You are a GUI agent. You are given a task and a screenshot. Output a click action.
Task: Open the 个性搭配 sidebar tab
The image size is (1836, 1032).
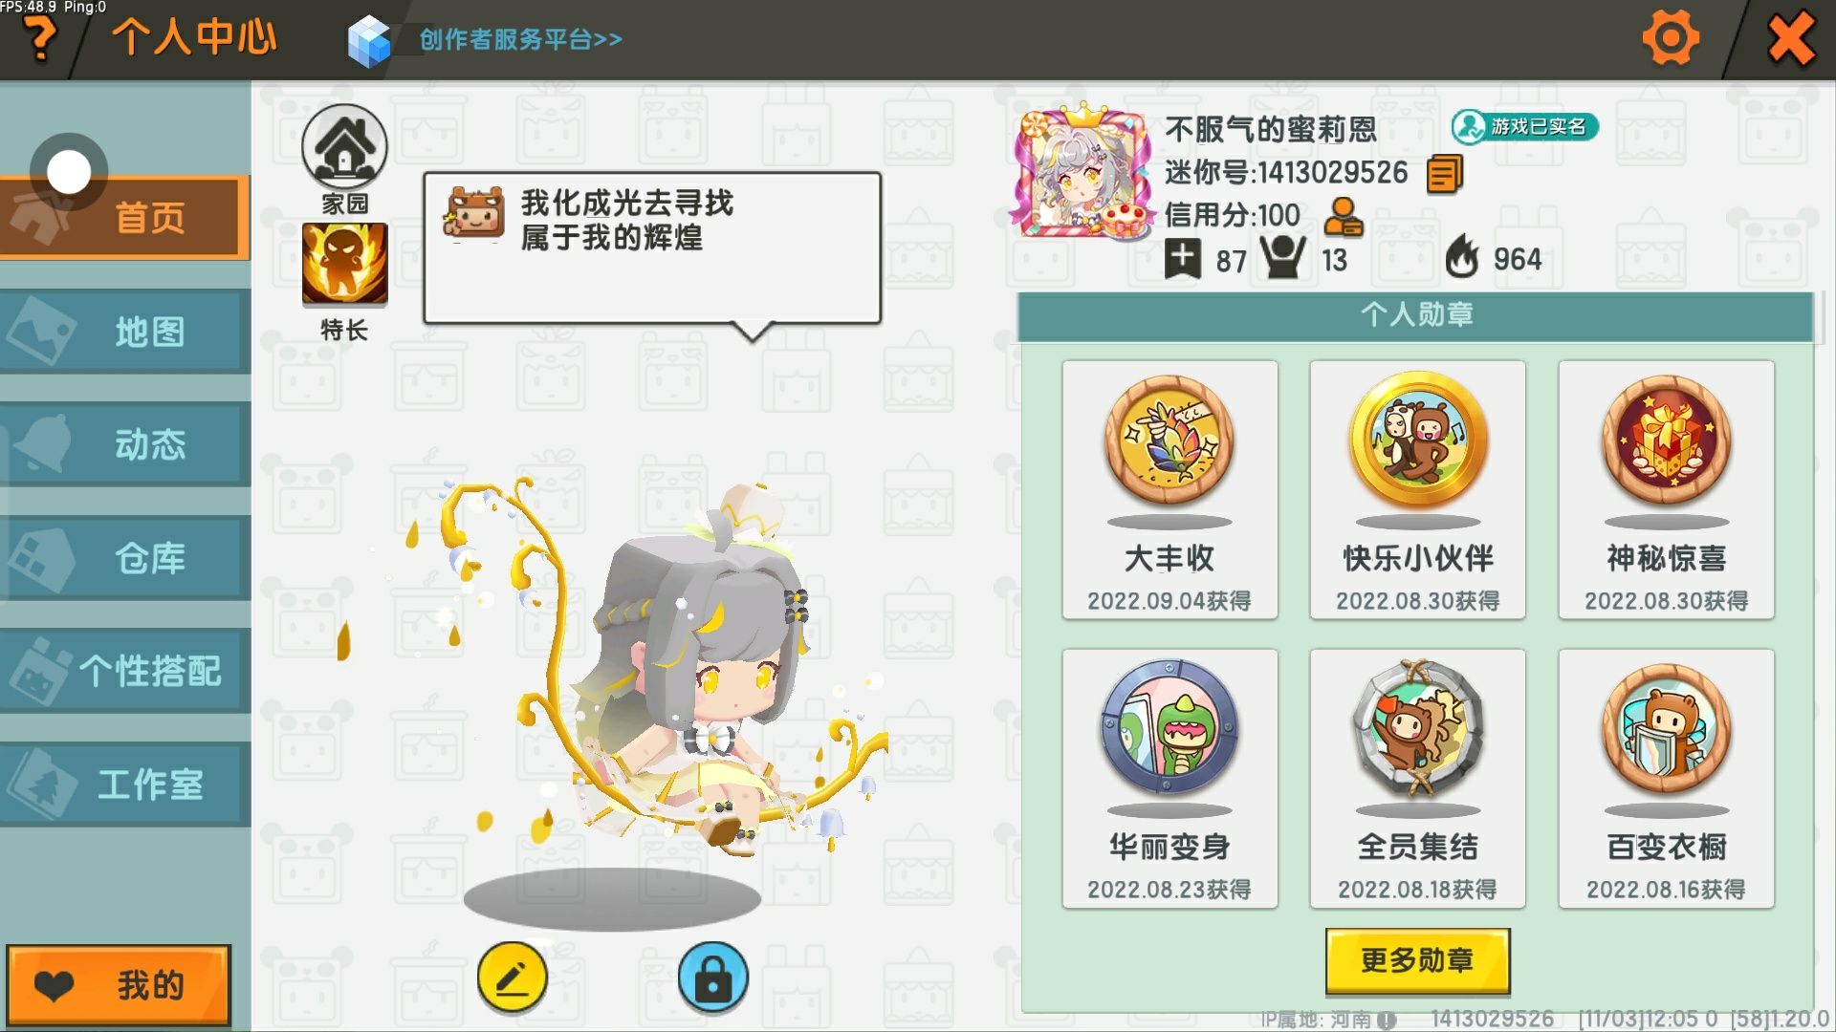tap(125, 671)
